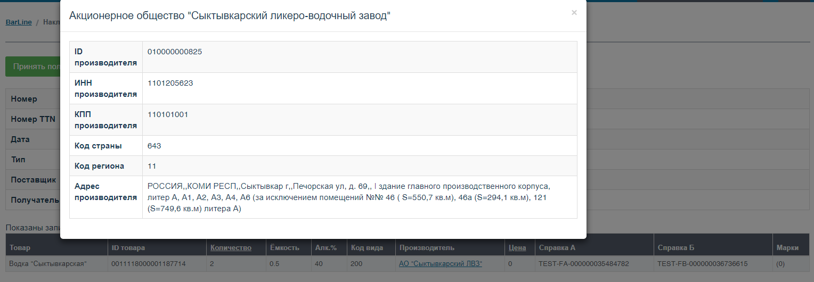The height and width of the screenshot is (282, 814).
Task: Click the КПП производителя label
Action: point(105,120)
